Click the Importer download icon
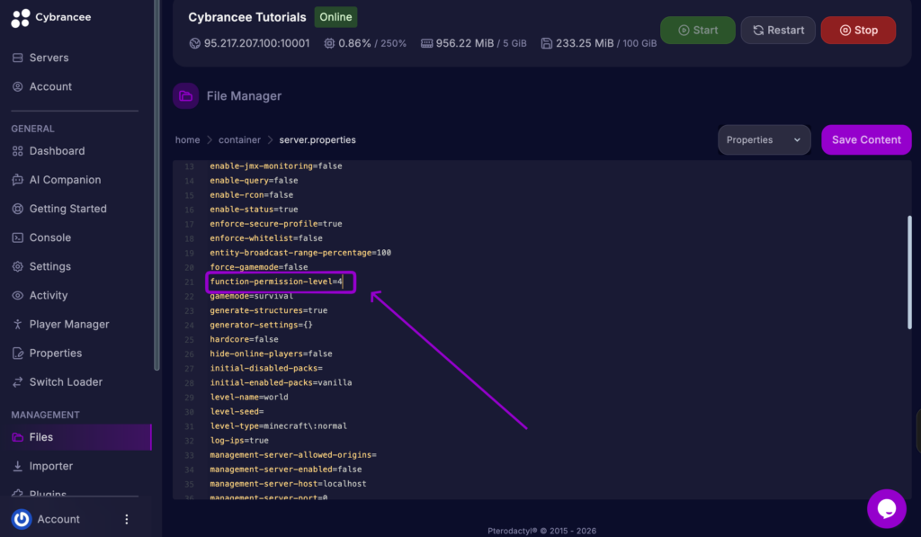 18,465
